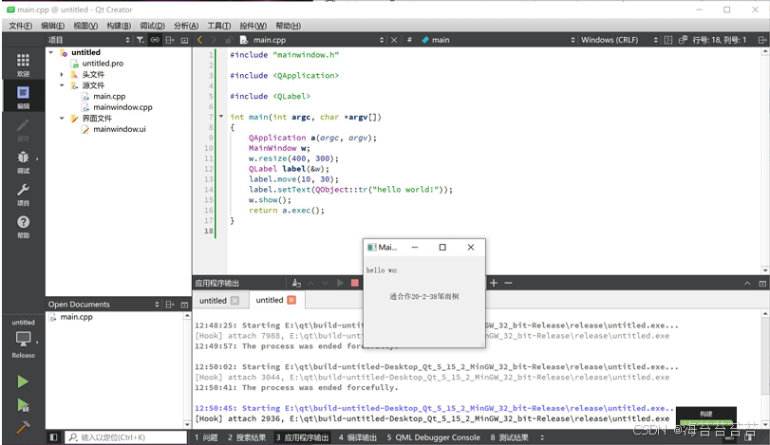The image size is (770, 445).
Task: Close the first untitled output tab
Action: tap(235, 300)
